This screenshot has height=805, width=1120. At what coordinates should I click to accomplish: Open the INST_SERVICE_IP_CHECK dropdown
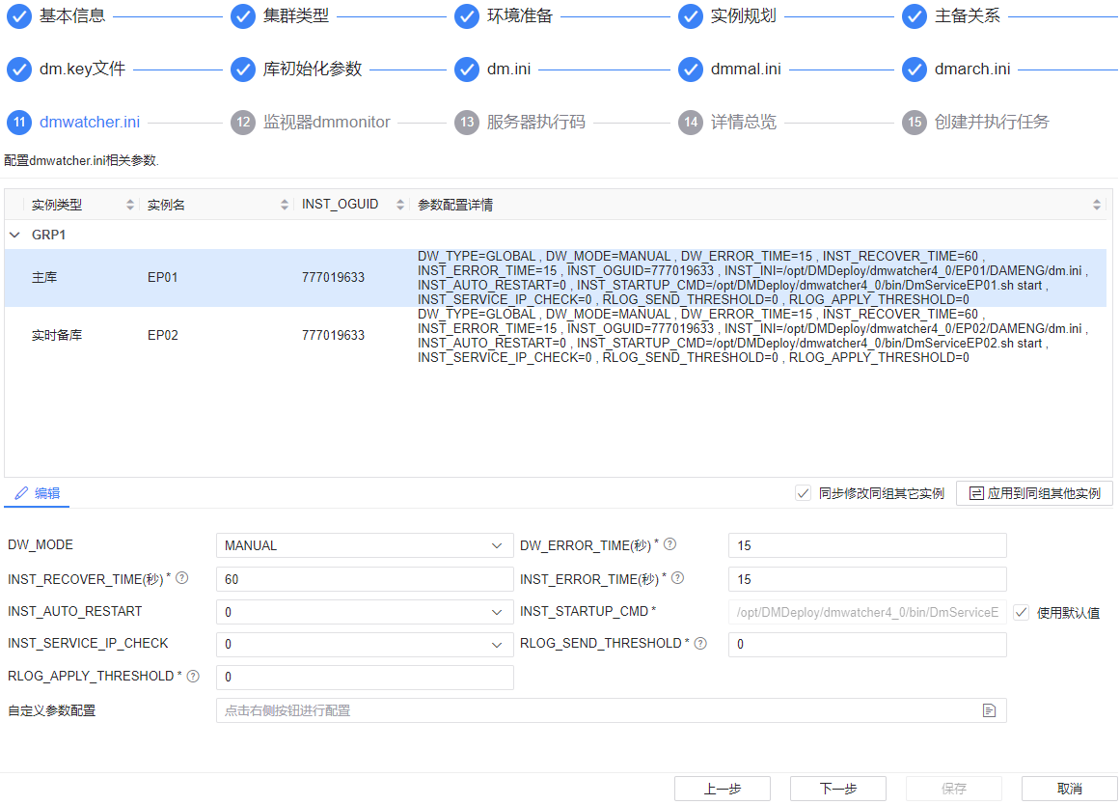pos(365,644)
